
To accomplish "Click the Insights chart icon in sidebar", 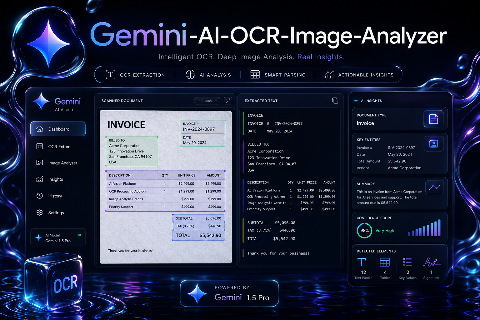I will [x=40, y=179].
